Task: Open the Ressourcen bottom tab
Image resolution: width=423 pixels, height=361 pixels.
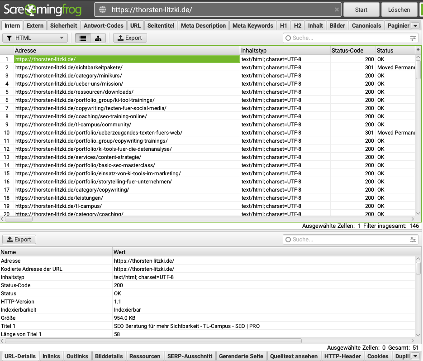Action: (x=145, y=356)
